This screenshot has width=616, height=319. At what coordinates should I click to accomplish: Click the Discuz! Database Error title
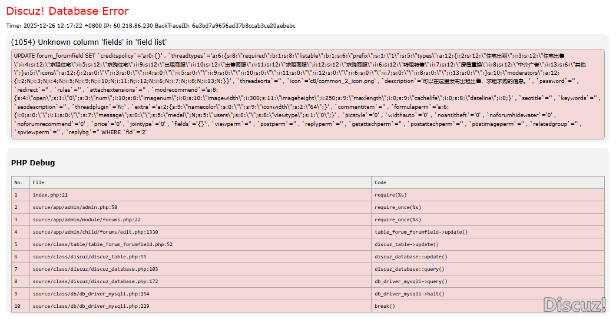68,11
